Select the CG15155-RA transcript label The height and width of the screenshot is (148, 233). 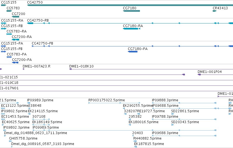coord(12,20)
